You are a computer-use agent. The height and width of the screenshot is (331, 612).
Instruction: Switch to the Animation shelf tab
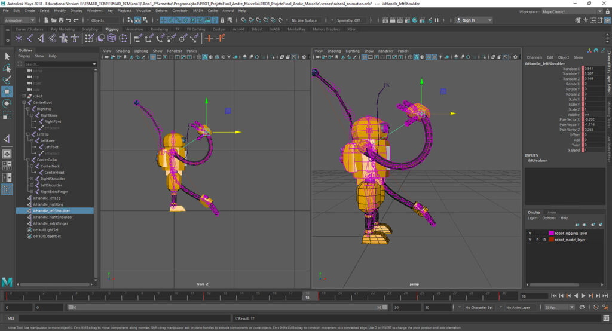134,29
